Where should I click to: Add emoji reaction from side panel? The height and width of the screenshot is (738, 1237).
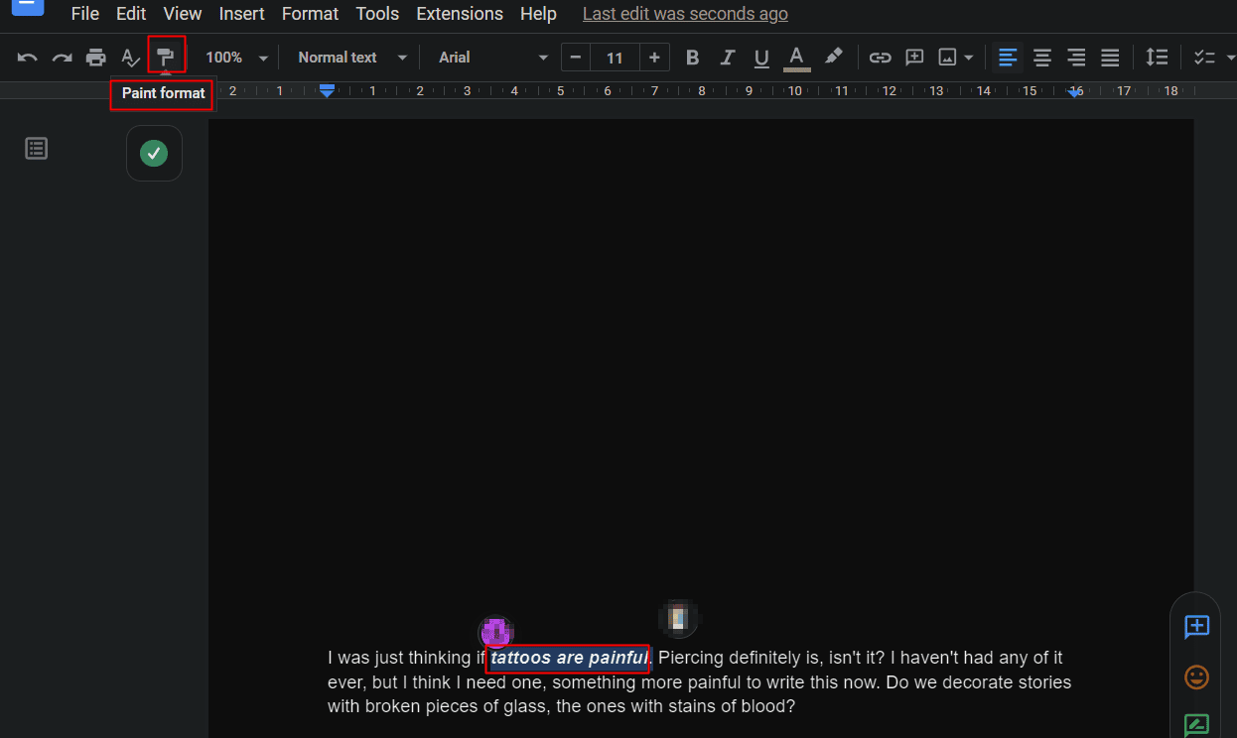pos(1196,677)
